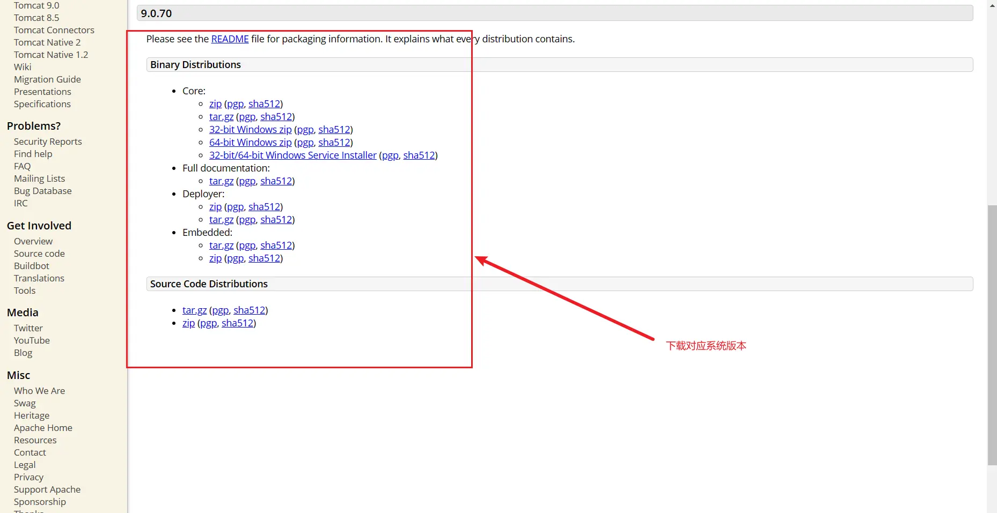Open sha512 for Source Code zip
This screenshot has height=513, width=997.
point(238,323)
